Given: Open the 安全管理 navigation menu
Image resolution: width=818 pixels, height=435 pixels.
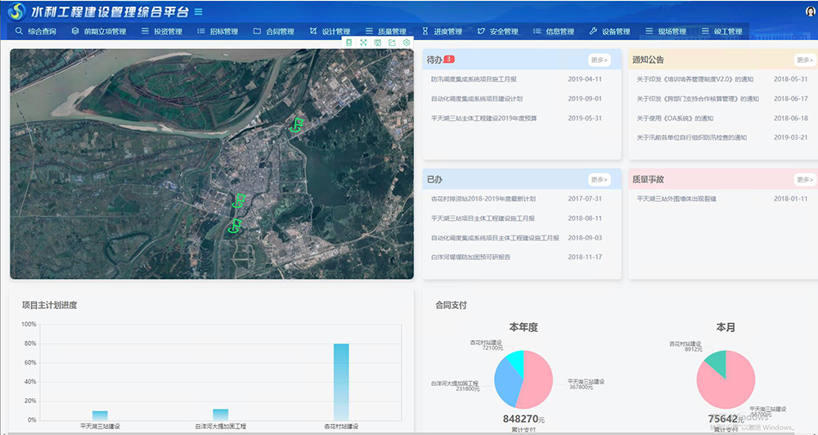Looking at the screenshot, I should pos(497,32).
